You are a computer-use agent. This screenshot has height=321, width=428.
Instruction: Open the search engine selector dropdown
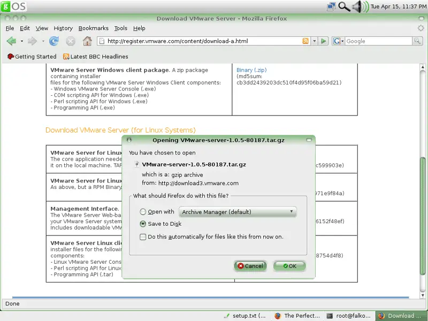click(342, 41)
